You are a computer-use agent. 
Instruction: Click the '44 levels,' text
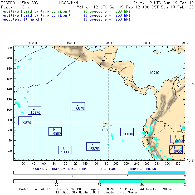coord(149,189)
